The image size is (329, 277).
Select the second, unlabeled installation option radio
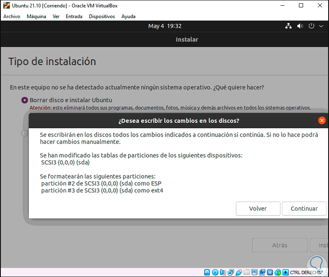(25, 133)
